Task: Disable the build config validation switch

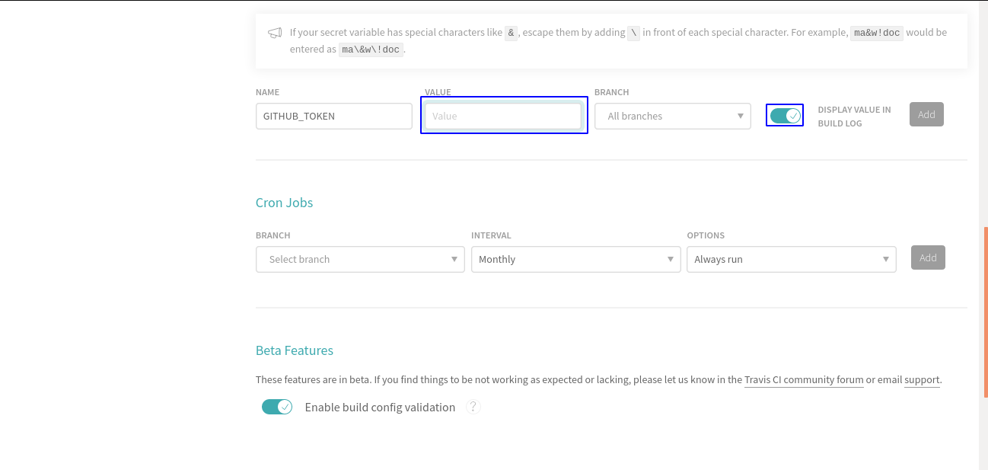Action: (x=277, y=407)
